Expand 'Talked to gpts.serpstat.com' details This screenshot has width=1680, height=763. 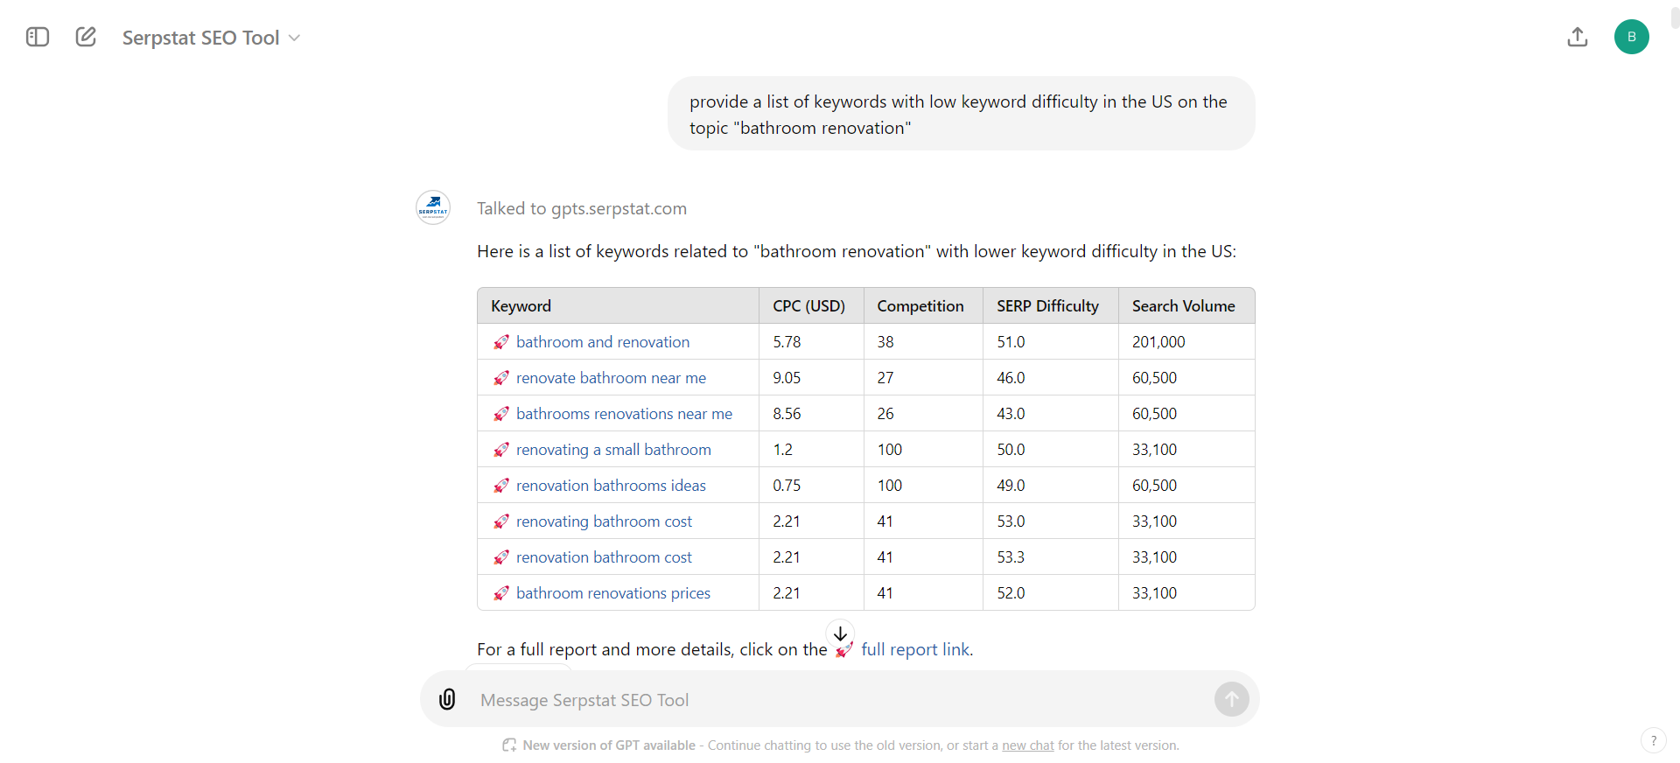[x=582, y=208]
